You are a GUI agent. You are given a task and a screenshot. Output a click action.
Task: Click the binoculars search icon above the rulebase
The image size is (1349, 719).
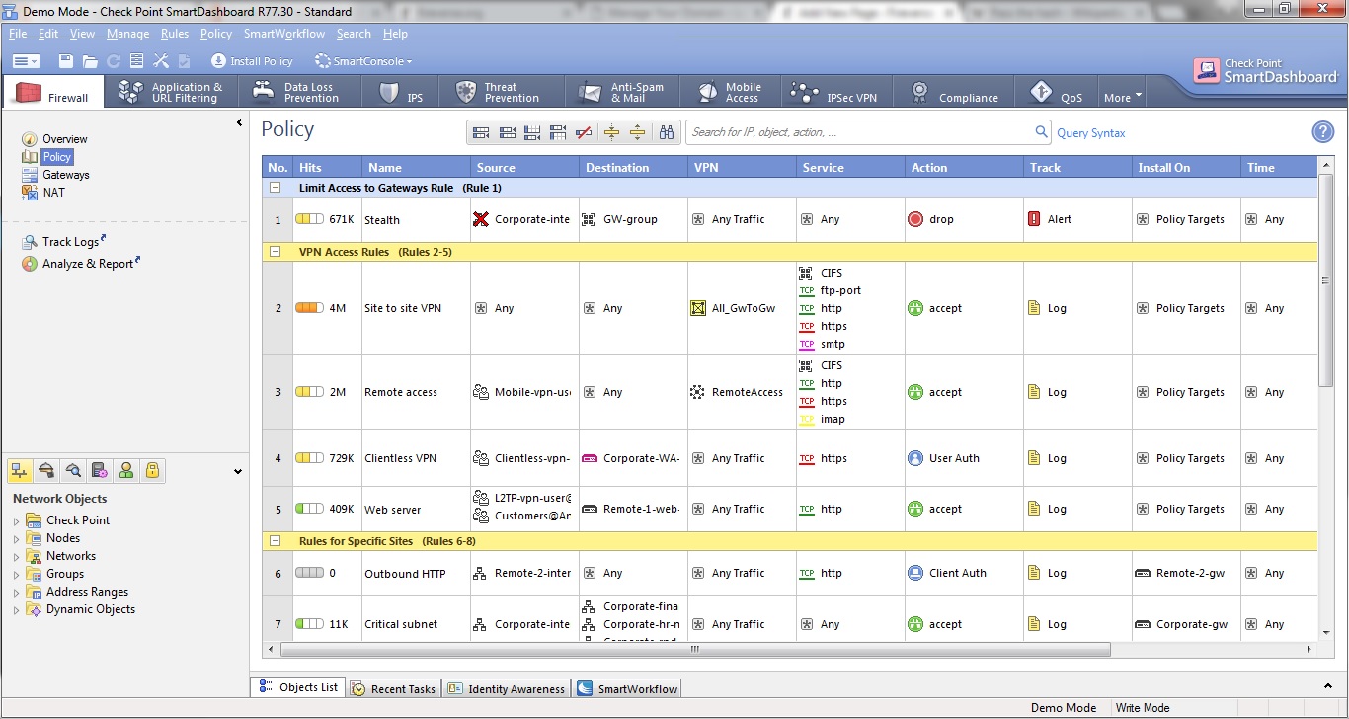pos(667,131)
